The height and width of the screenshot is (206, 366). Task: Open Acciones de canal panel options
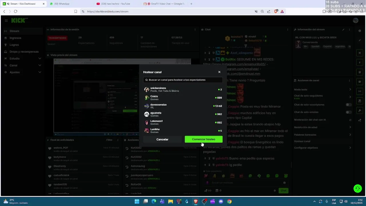tap(350, 80)
